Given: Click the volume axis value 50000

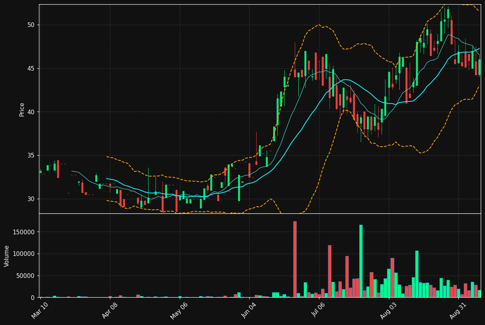Looking at the screenshot, I should (25, 276).
